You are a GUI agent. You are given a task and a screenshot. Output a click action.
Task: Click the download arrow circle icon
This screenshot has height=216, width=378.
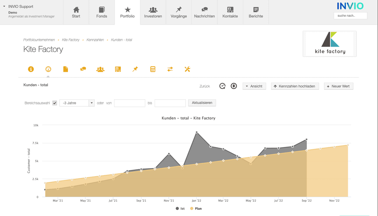(234, 86)
